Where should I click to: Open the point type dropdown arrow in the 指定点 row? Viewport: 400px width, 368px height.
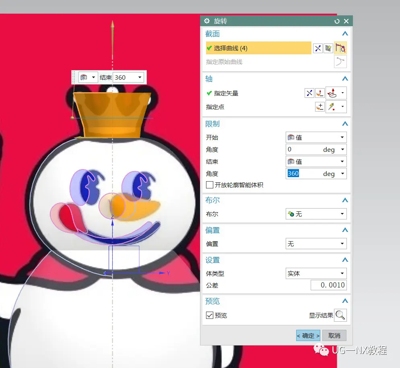click(342, 107)
